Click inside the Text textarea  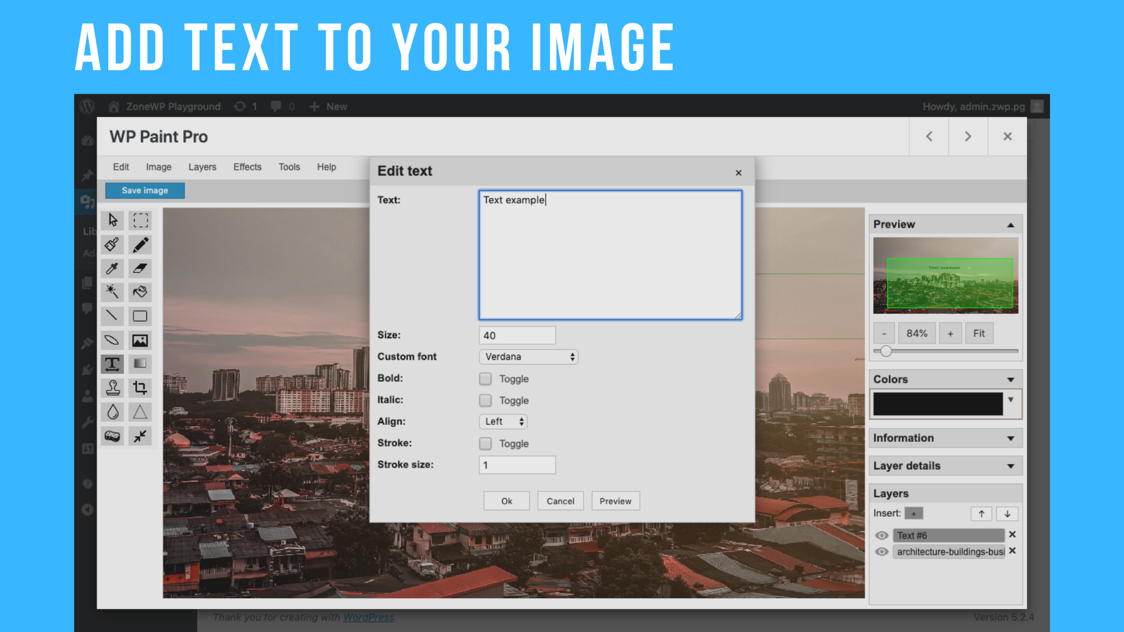(611, 255)
